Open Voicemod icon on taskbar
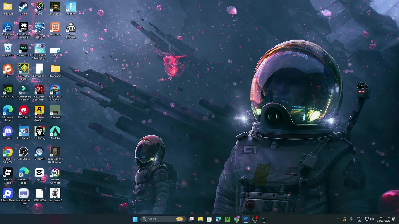This screenshot has width=399, height=224. 264,219
